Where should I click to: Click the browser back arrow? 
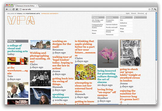point(7,9)
